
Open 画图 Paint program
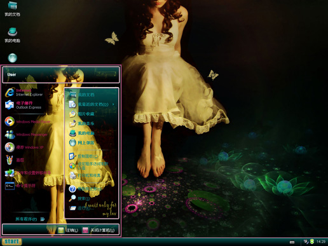[x=15, y=160]
